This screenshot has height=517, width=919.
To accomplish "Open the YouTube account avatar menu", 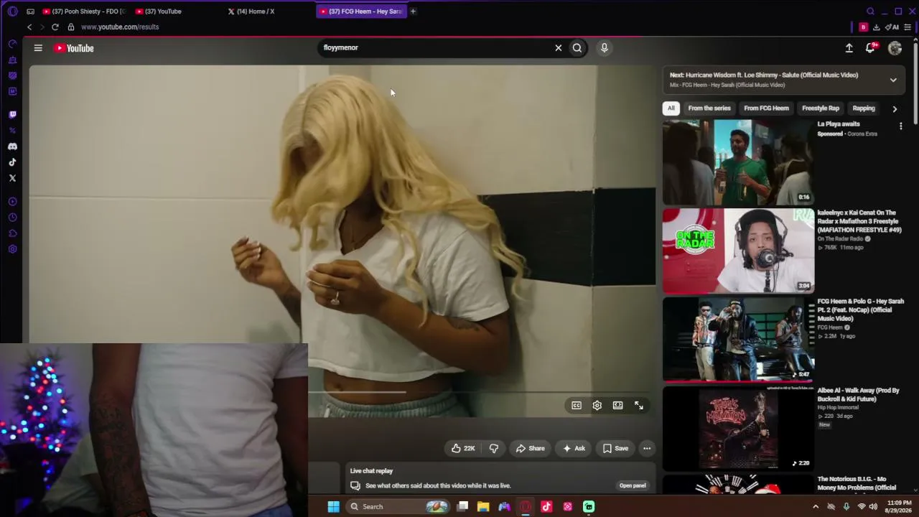I will [x=895, y=48].
